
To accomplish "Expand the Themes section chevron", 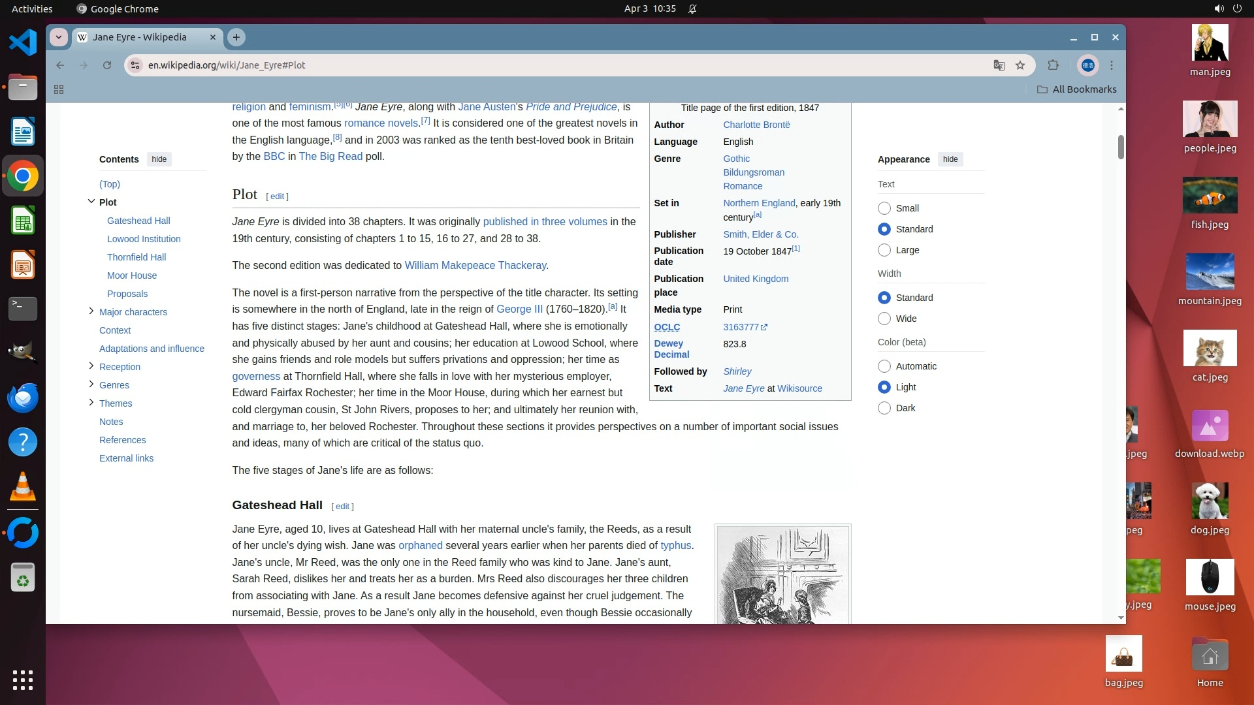I will [91, 403].
